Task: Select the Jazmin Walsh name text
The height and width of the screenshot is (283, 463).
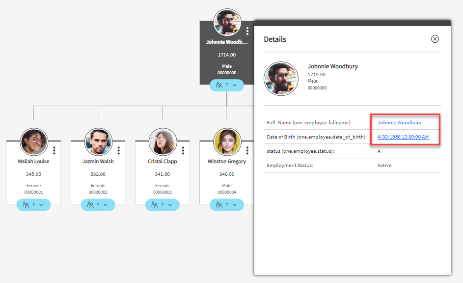Action: click(98, 162)
